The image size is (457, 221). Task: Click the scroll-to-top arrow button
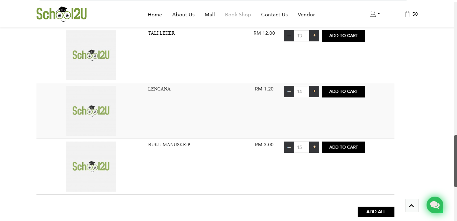[x=412, y=206]
